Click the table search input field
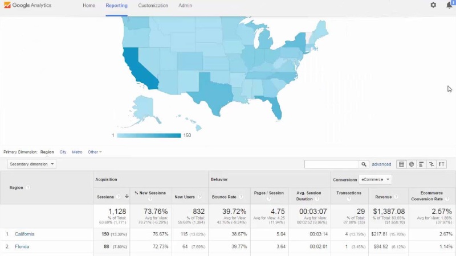 click(x=332, y=164)
